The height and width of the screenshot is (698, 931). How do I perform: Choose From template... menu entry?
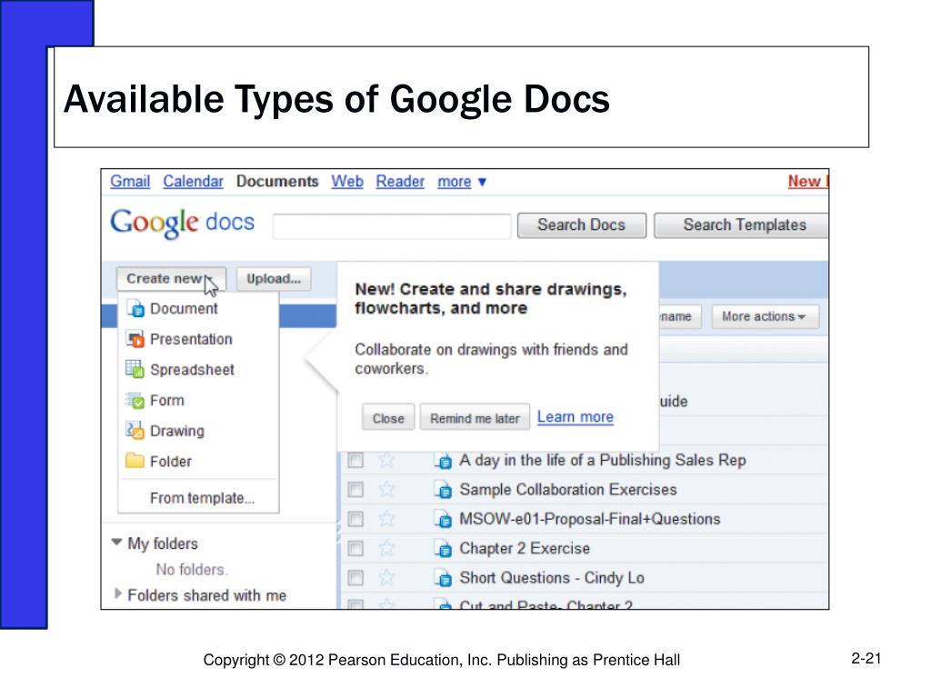point(202,498)
